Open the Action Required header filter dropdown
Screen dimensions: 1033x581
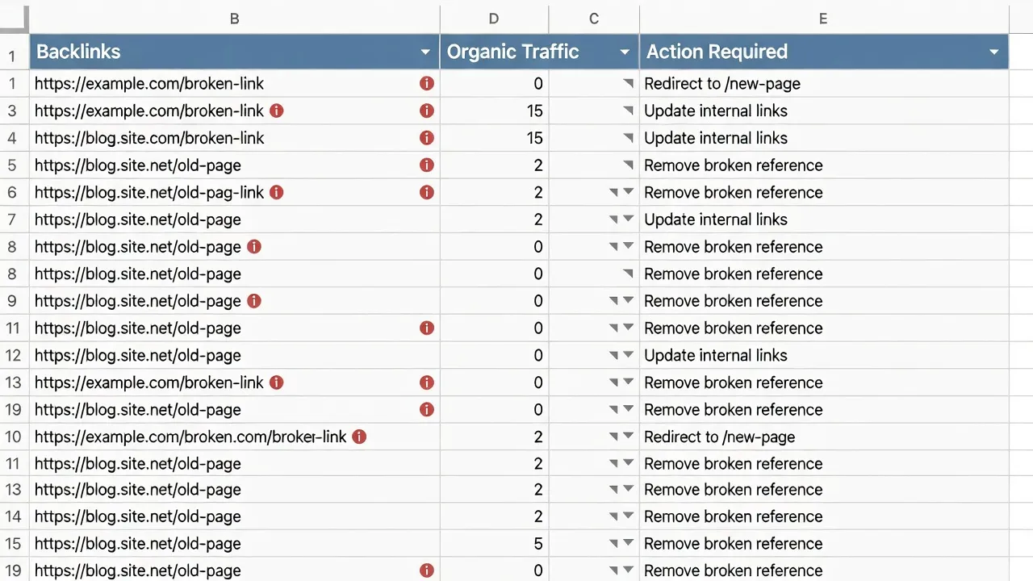(994, 52)
